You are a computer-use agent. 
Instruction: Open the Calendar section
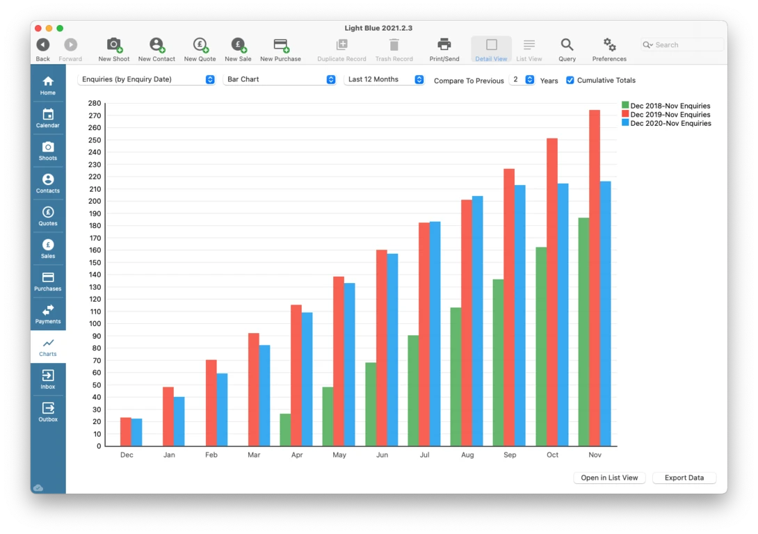click(48, 118)
